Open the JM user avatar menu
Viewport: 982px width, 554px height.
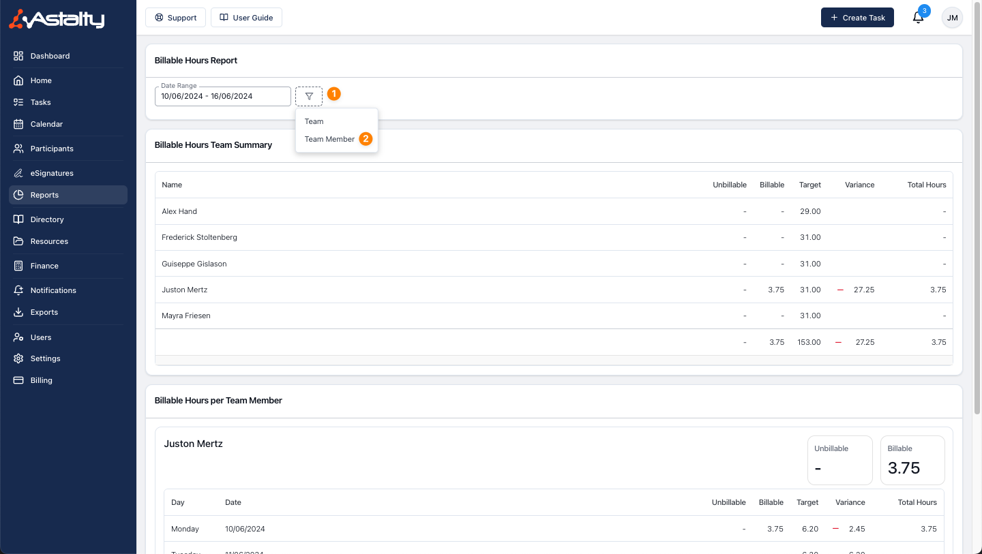pyautogui.click(x=952, y=18)
